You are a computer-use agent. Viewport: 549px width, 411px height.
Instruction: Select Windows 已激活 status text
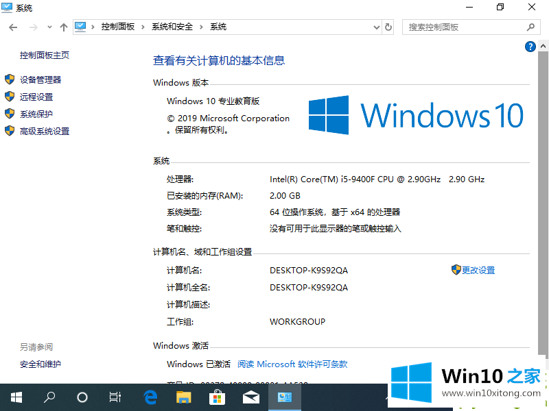[x=199, y=364]
